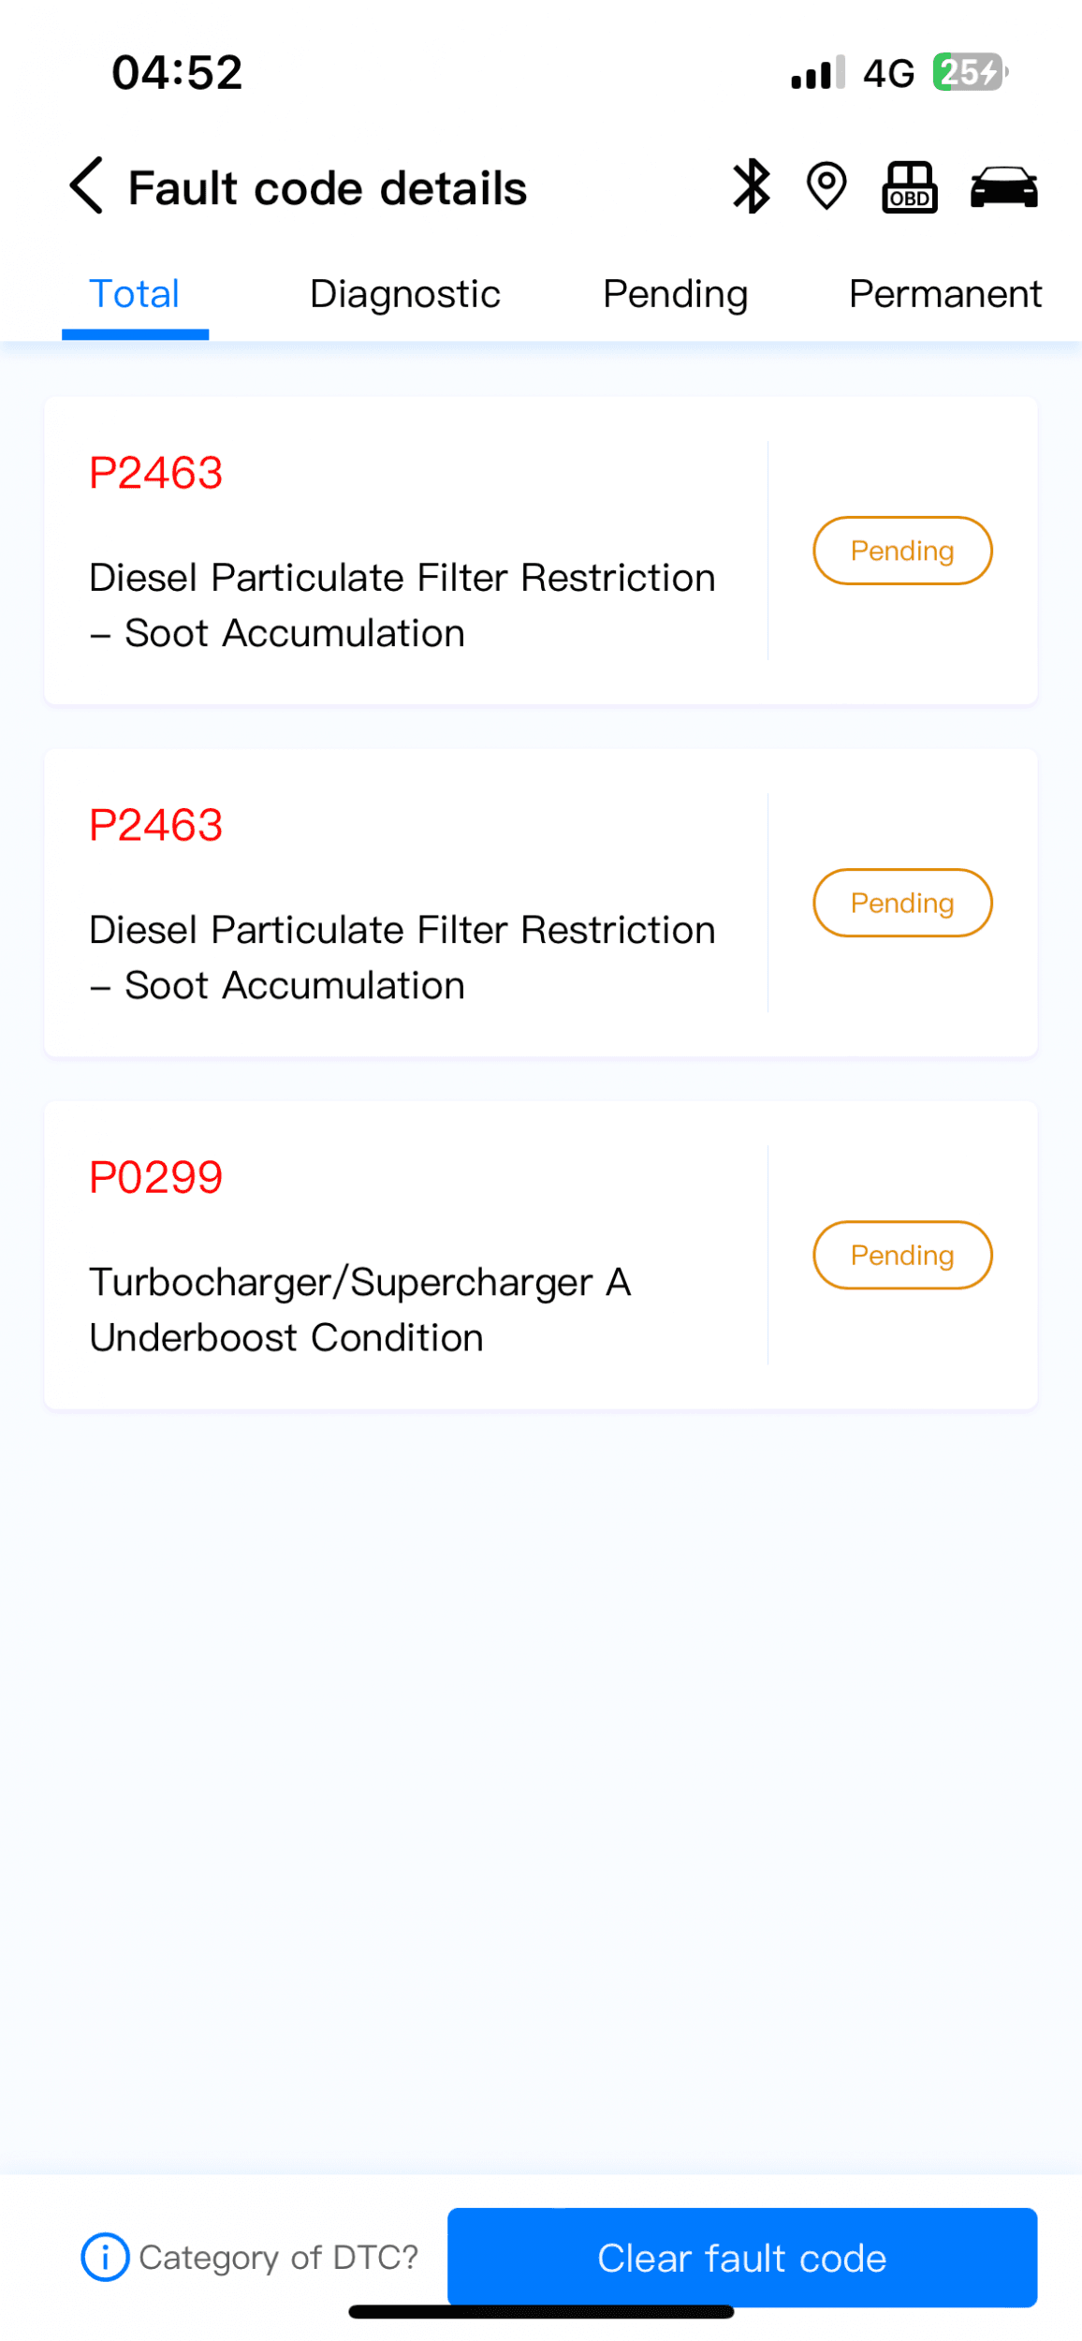
Task: Open the car vehicle icon
Action: [1003, 187]
